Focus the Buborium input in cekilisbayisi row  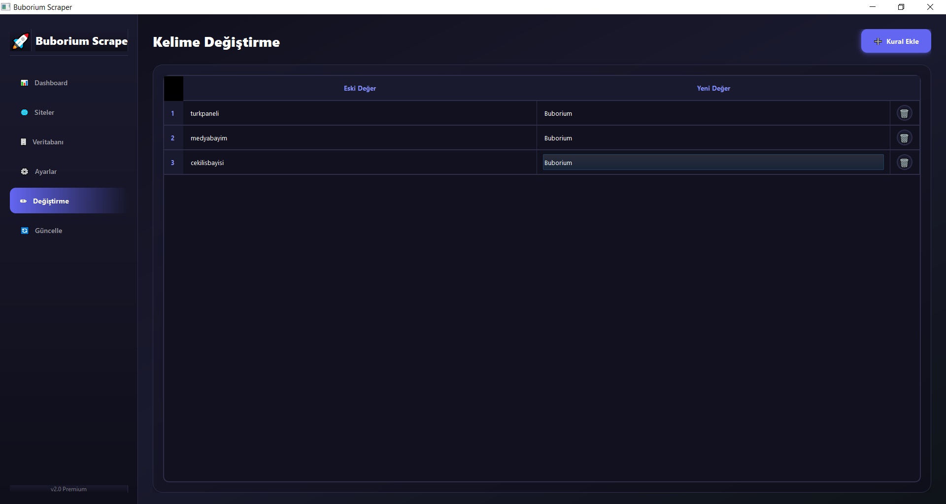(713, 163)
